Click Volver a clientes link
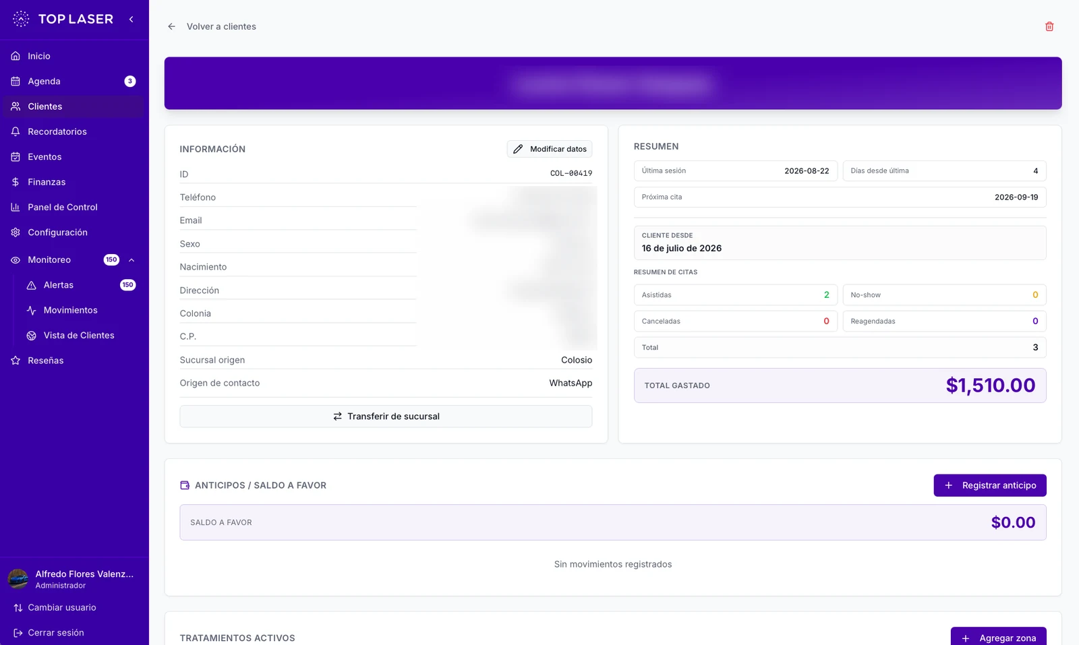1079x645 pixels. [221, 26]
